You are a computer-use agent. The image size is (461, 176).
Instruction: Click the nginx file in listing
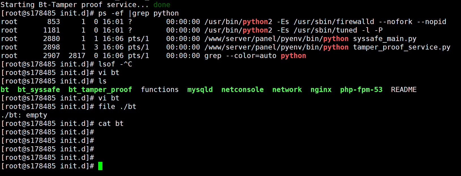(x=321, y=90)
